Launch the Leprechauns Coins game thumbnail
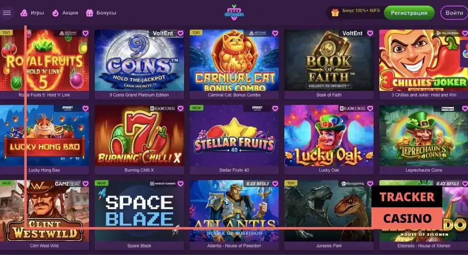The image size is (468, 255). (x=424, y=136)
